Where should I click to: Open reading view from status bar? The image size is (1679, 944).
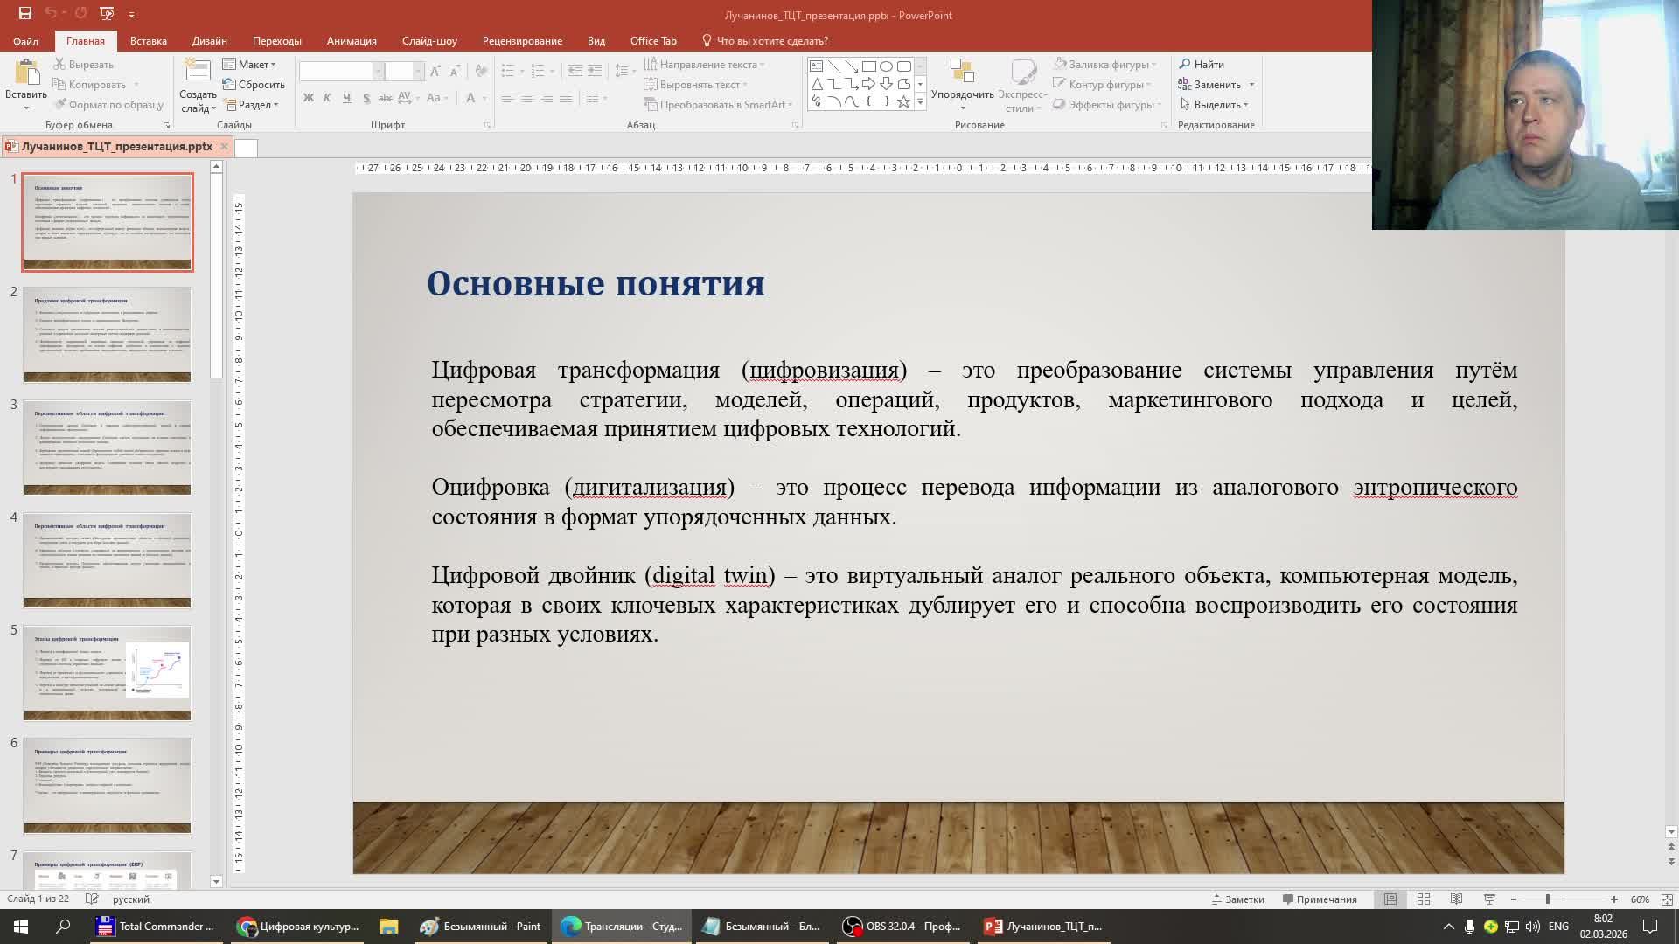(1456, 899)
